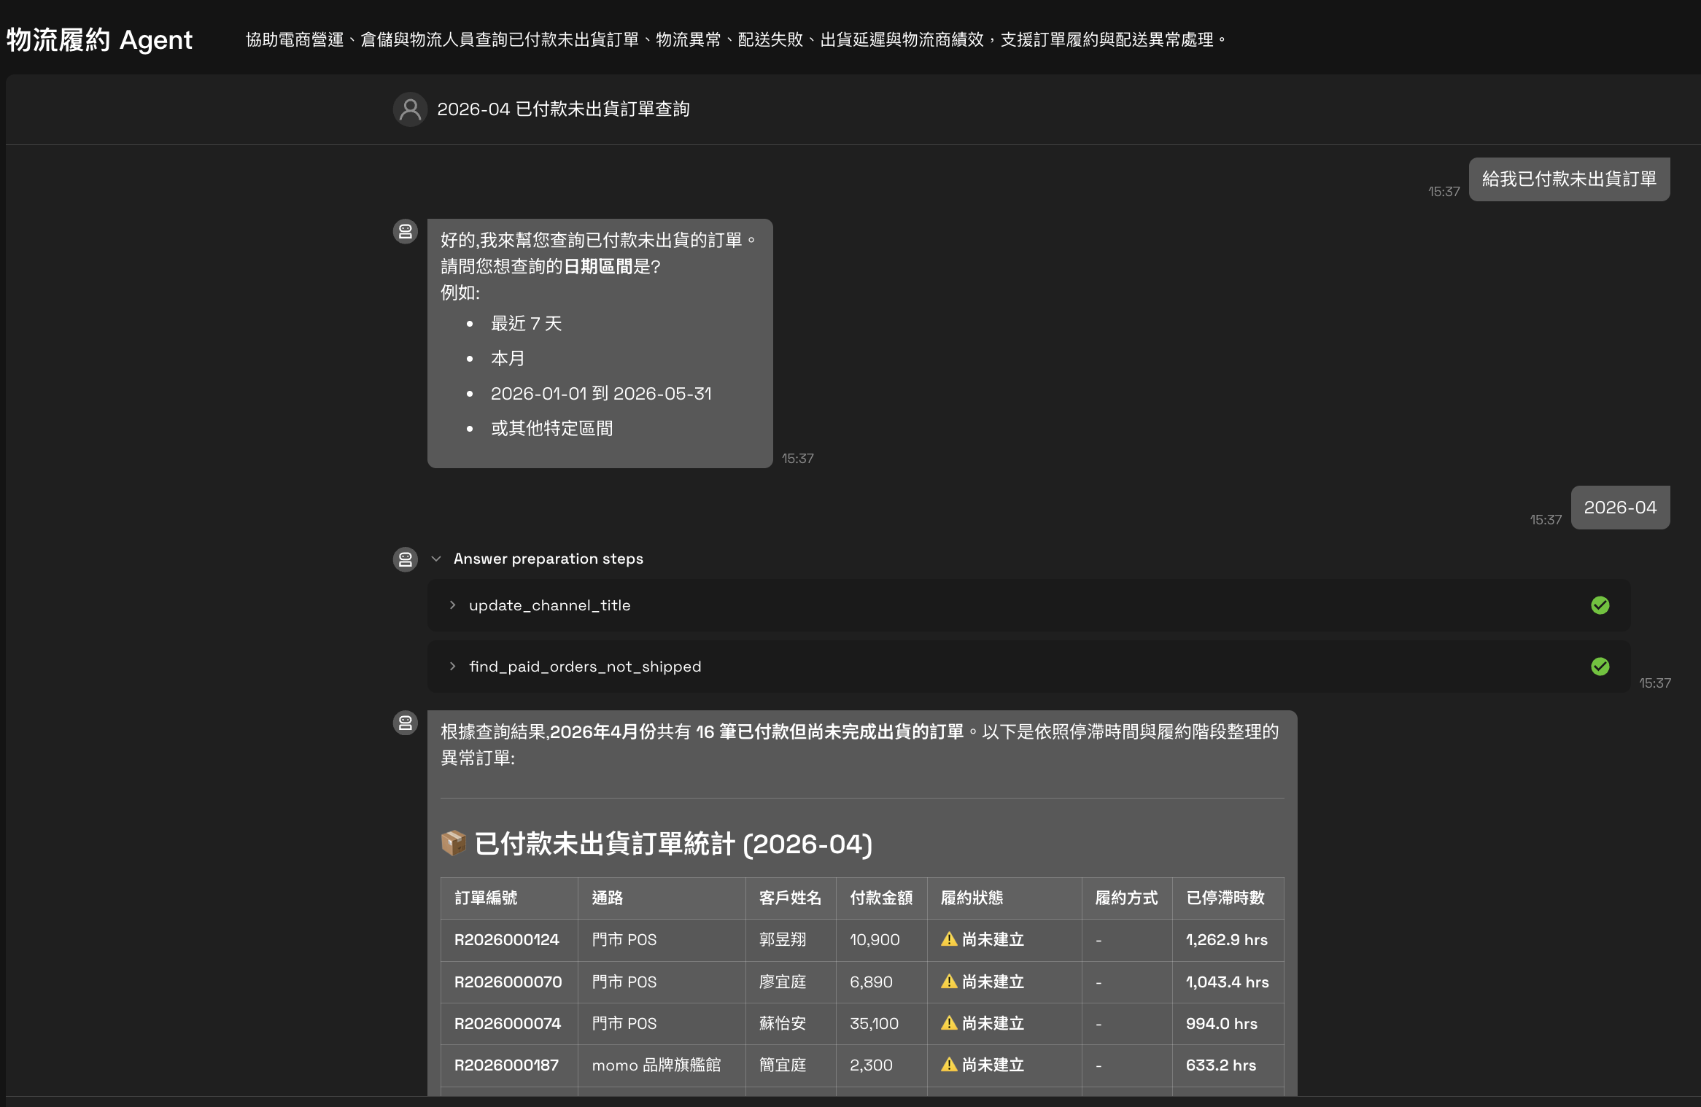The image size is (1701, 1107).
Task: Click order number R2026000070
Action: coord(508,982)
